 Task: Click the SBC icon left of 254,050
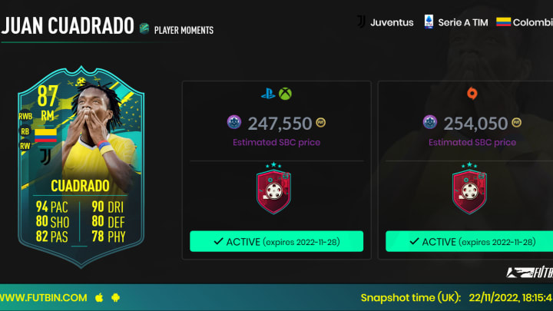pyautogui.click(x=429, y=122)
